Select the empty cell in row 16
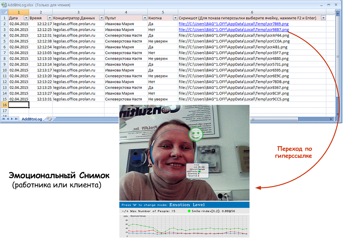 point(19,105)
